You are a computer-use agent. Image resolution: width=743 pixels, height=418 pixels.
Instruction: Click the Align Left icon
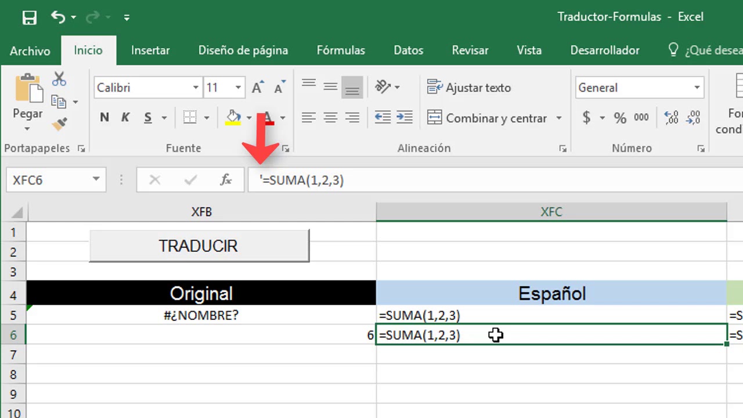(x=309, y=118)
